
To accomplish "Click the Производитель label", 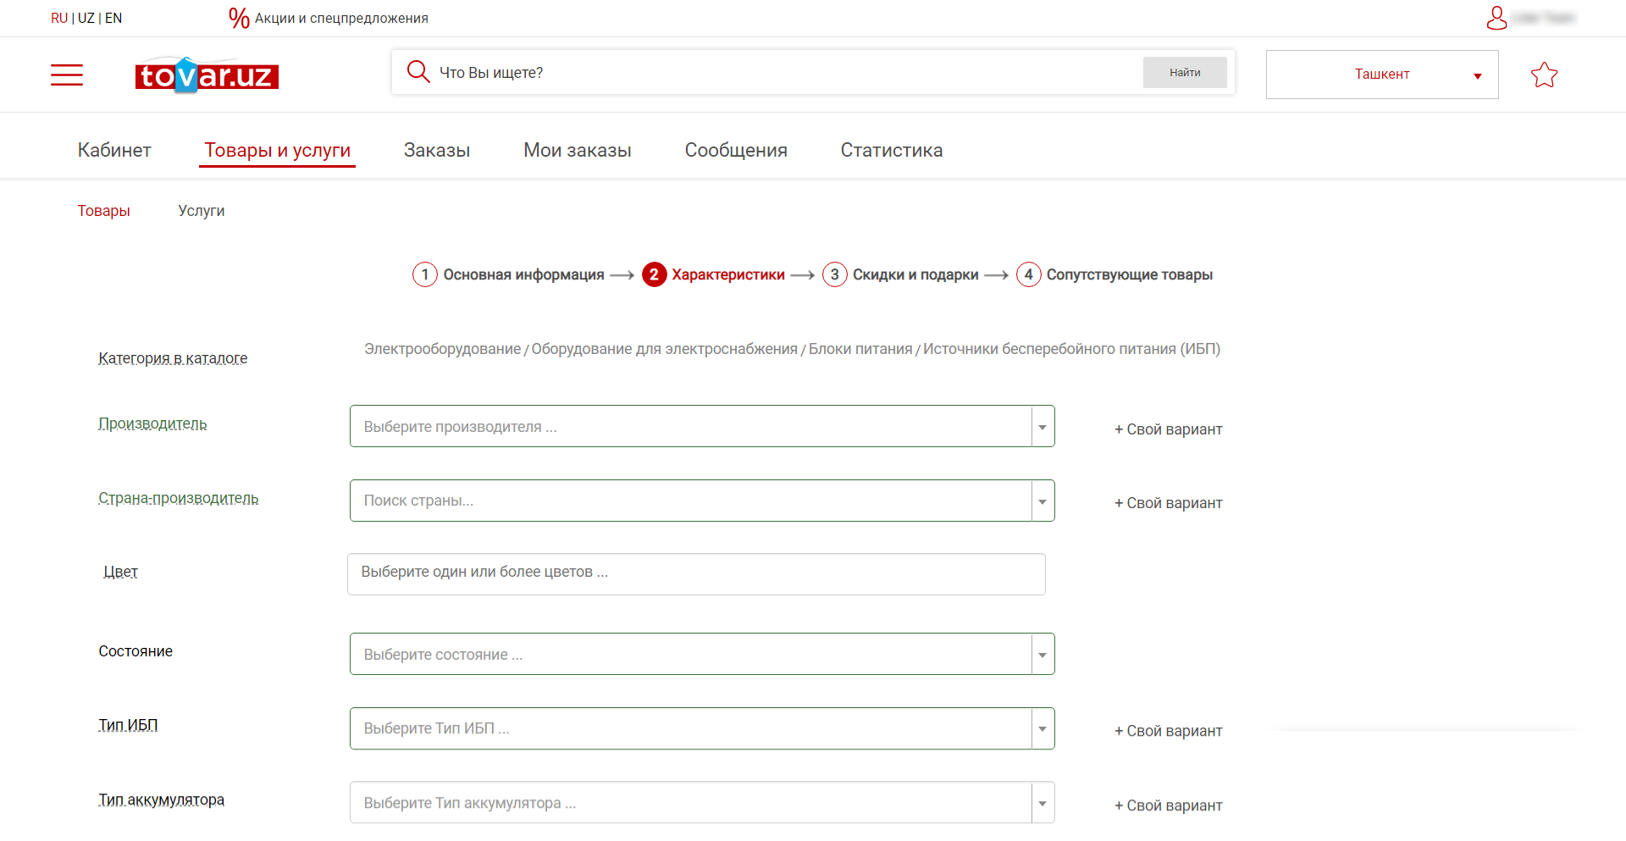I will [x=152, y=423].
